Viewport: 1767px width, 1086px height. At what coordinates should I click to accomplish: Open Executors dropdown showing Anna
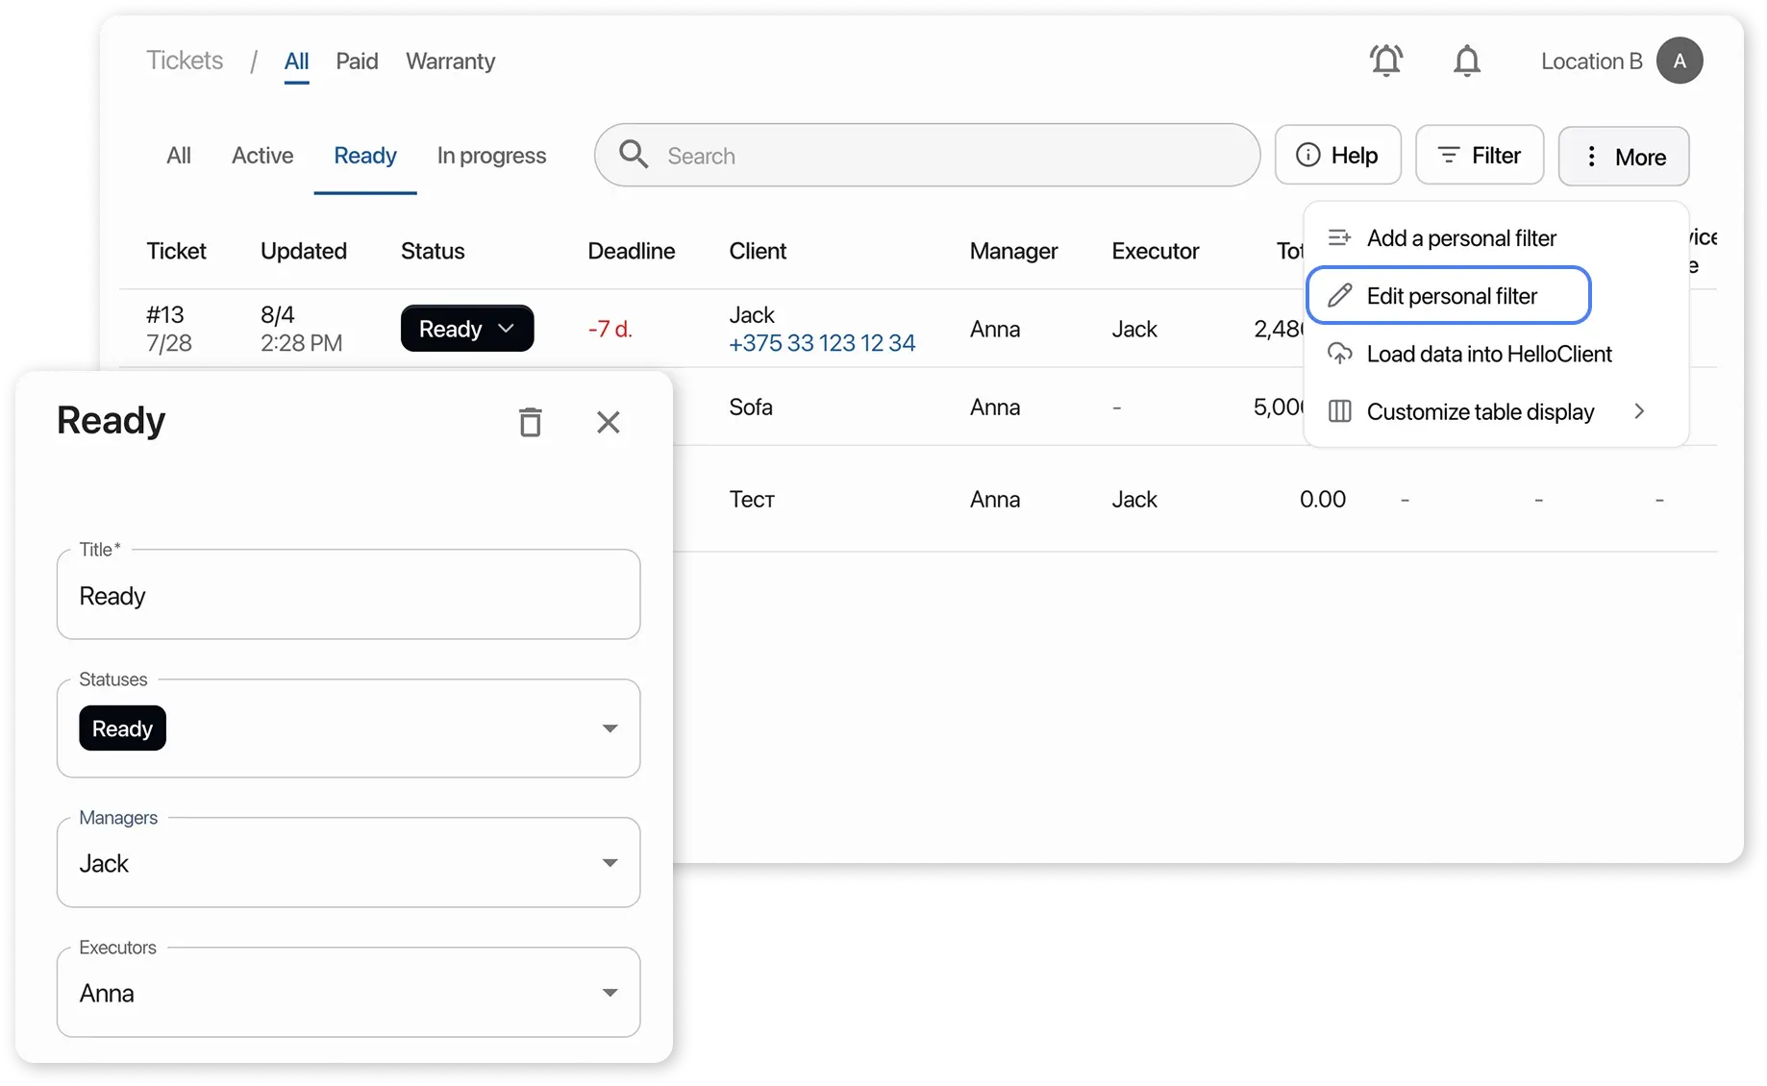(609, 993)
